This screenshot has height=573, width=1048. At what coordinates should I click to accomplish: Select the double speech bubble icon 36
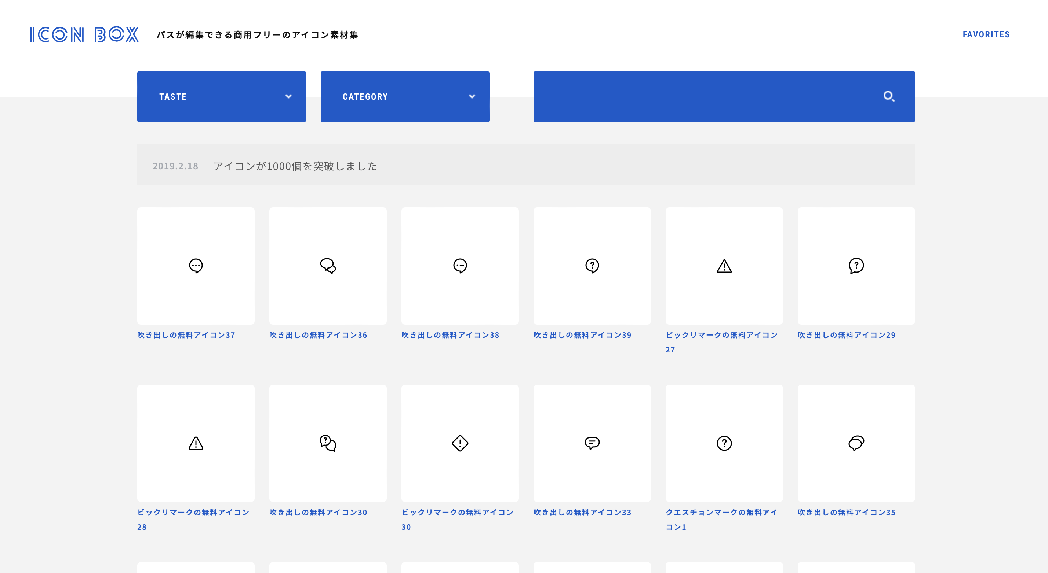(328, 266)
